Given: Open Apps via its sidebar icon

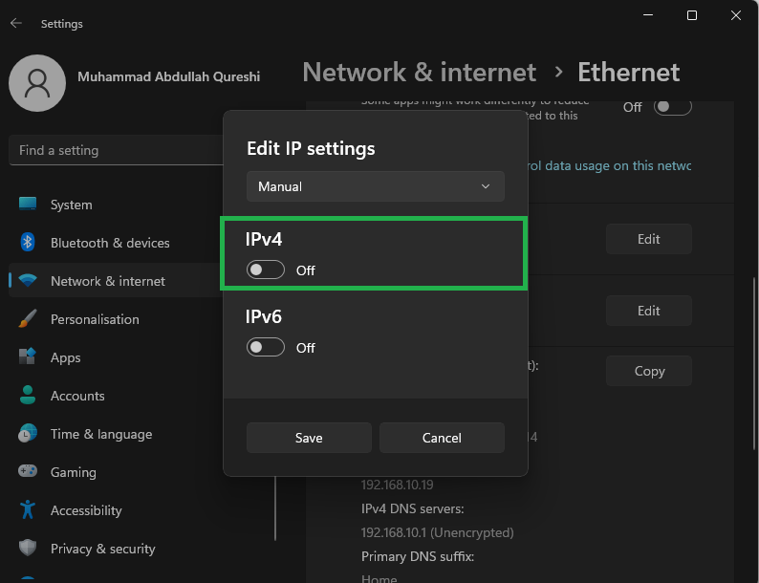Looking at the screenshot, I should coord(28,357).
